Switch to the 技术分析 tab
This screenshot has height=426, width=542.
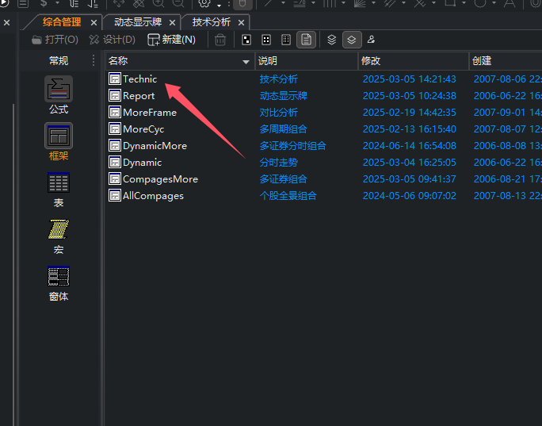pyautogui.click(x=212, y=22)
